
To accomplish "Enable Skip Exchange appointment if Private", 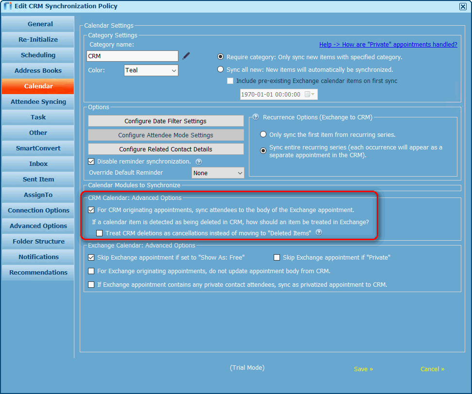I will pos(277,257).
